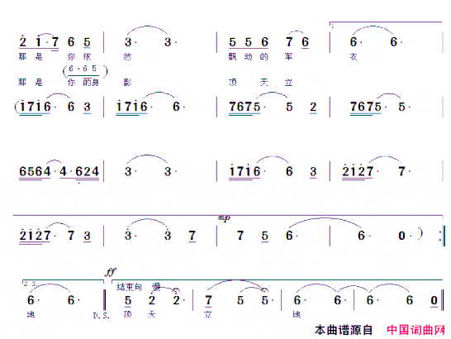
Task: Click the lyric character "影"
Action: (127, 83)
